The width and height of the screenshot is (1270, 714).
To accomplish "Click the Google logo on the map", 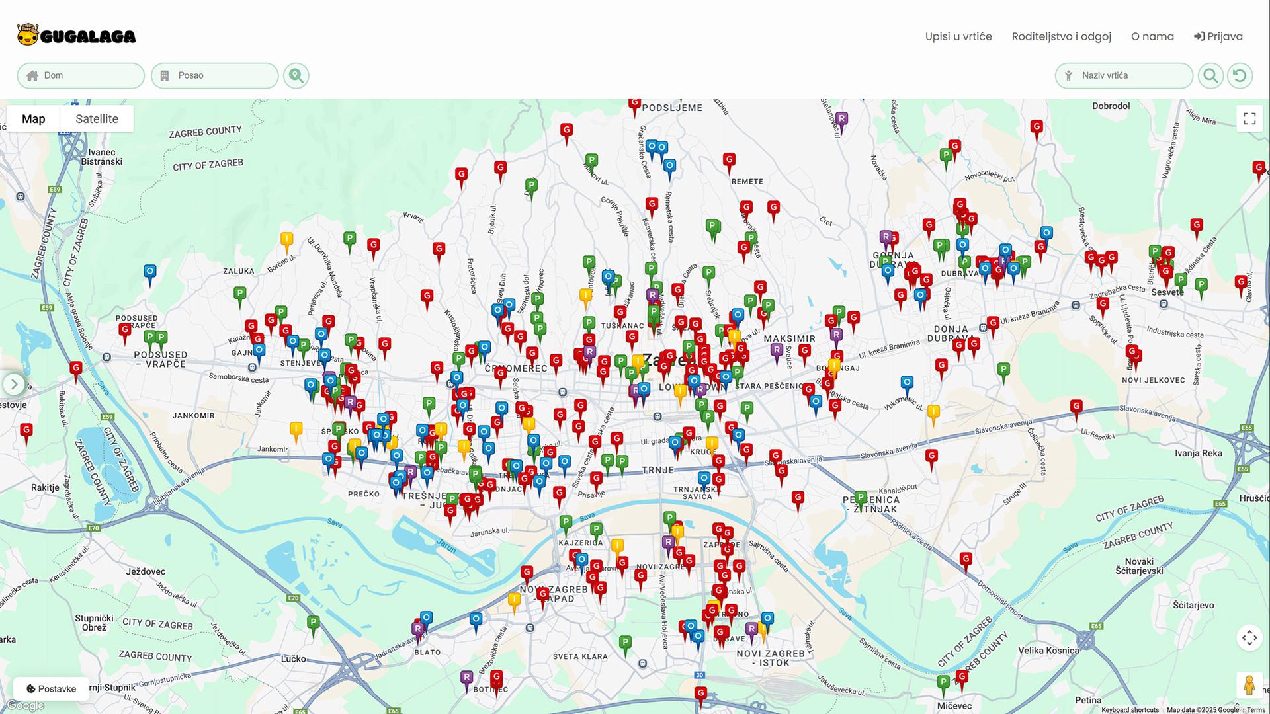I will (25, 705).
